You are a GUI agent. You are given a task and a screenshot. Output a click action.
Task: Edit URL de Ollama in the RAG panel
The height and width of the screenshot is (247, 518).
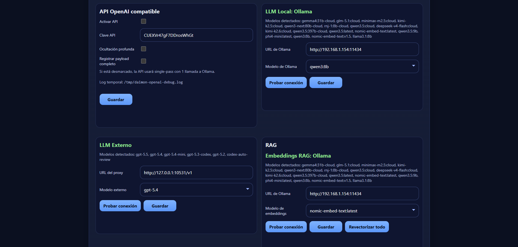click(x=362, y=194)
